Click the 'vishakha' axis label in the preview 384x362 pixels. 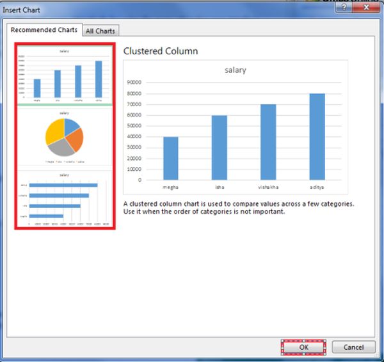pos(268,187)
